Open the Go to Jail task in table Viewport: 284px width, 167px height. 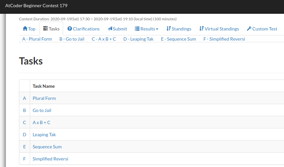[42, 110]
